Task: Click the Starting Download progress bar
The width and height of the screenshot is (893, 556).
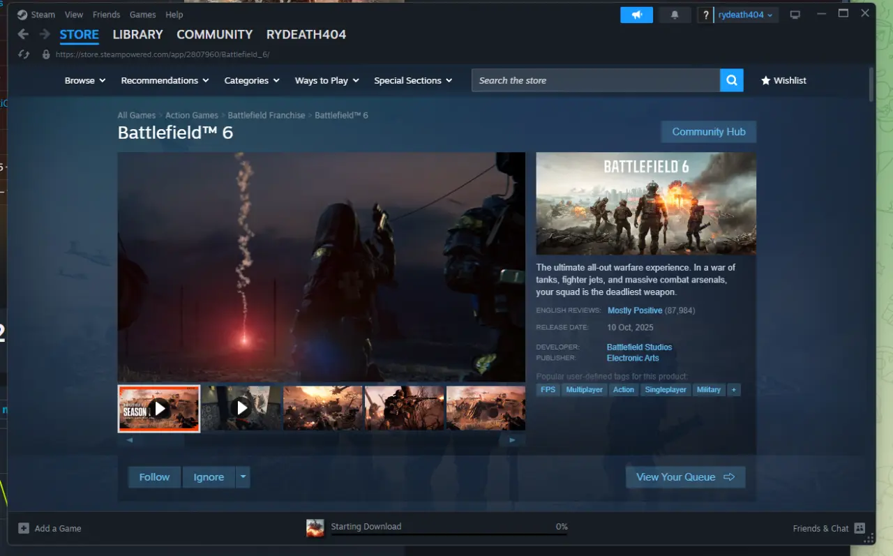Action: click(x=449, y=535)
